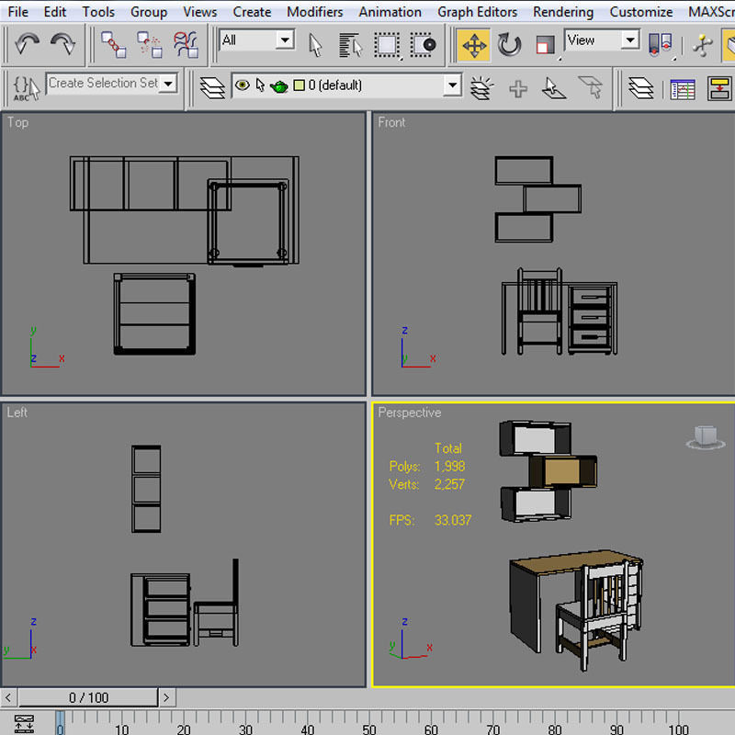Toggle Select and Manipulate tool

(x=703, y=45)
